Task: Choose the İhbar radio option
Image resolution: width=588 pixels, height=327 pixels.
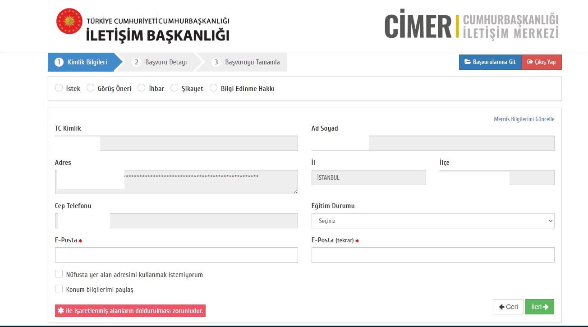Action: (142, 88)
